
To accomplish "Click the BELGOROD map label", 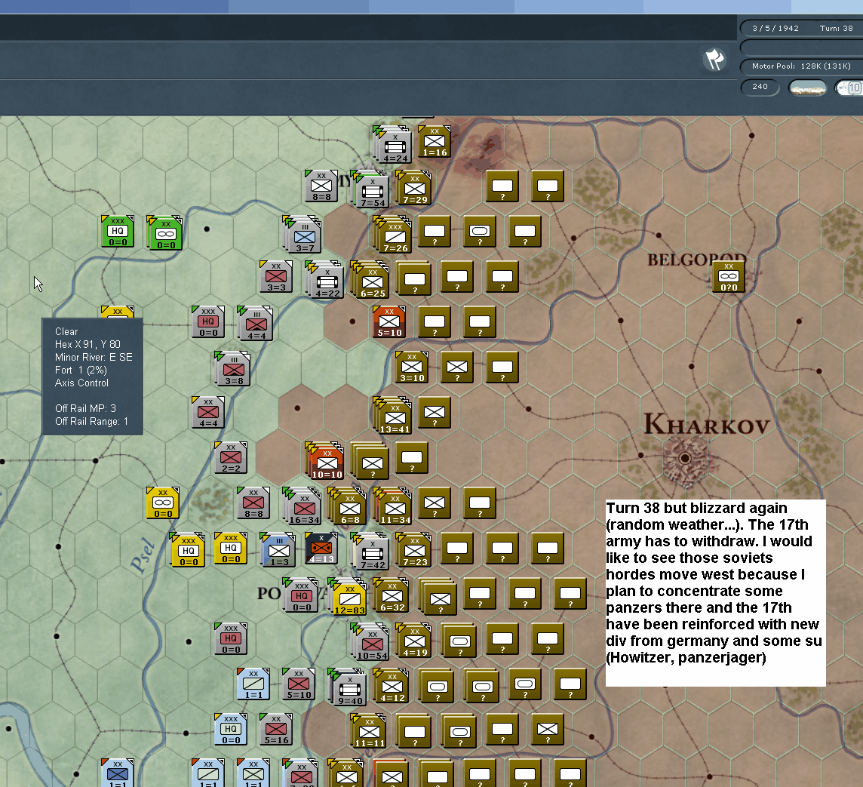I will tap(697, 260).
